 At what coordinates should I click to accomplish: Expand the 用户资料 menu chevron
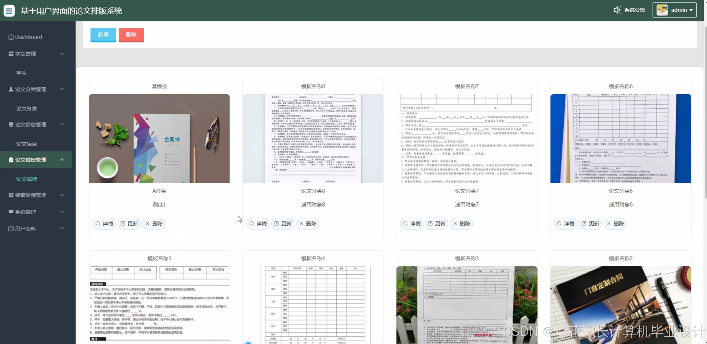pos(62,229)
